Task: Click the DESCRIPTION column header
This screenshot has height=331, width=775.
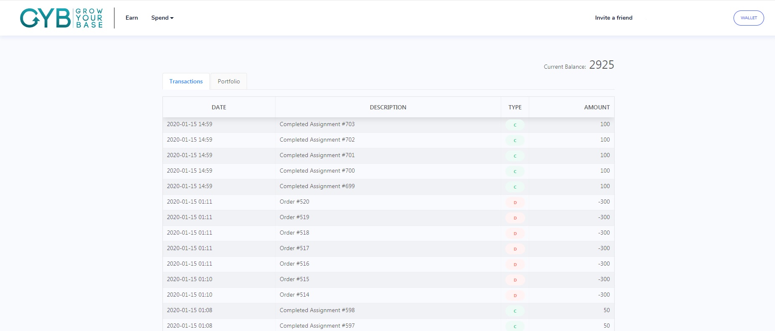Action: point(388,107)
